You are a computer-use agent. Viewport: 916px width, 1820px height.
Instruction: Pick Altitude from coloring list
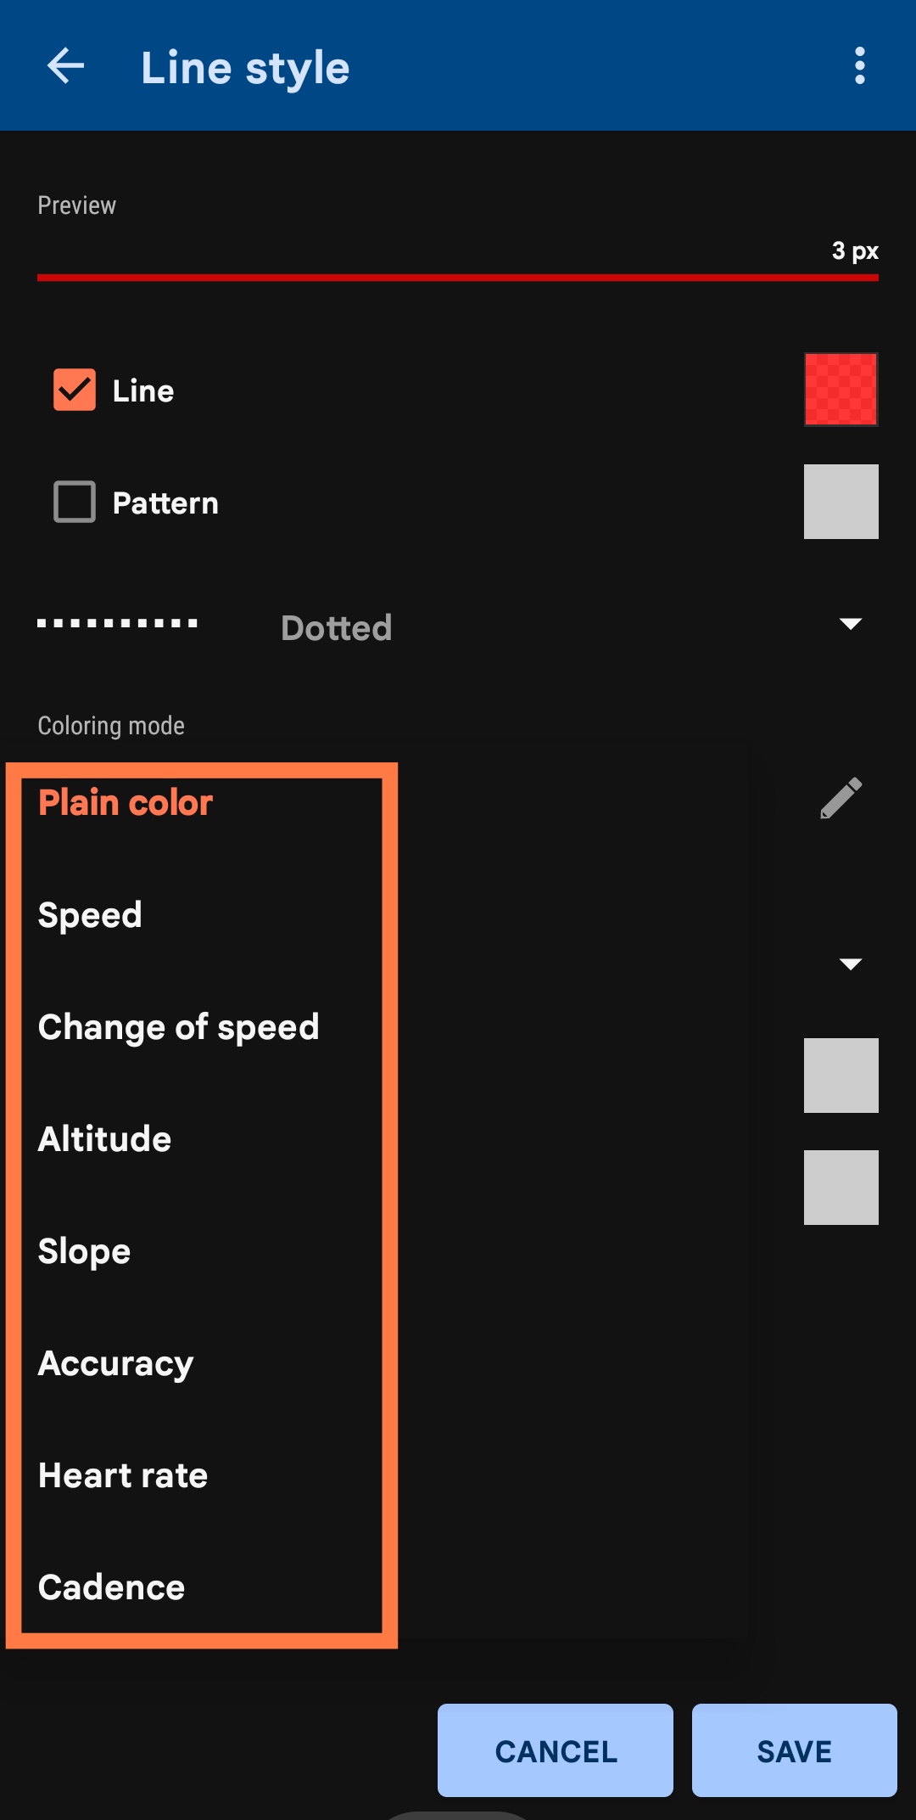(104, 1139)
